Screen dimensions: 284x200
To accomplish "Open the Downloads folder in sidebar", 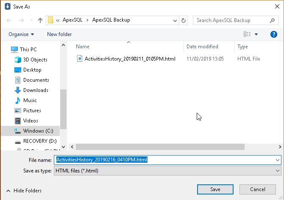I will click(x=36, y=90).
